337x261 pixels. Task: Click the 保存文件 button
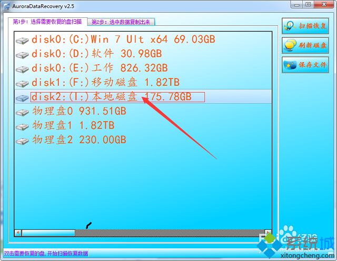[x=305, y=65]
